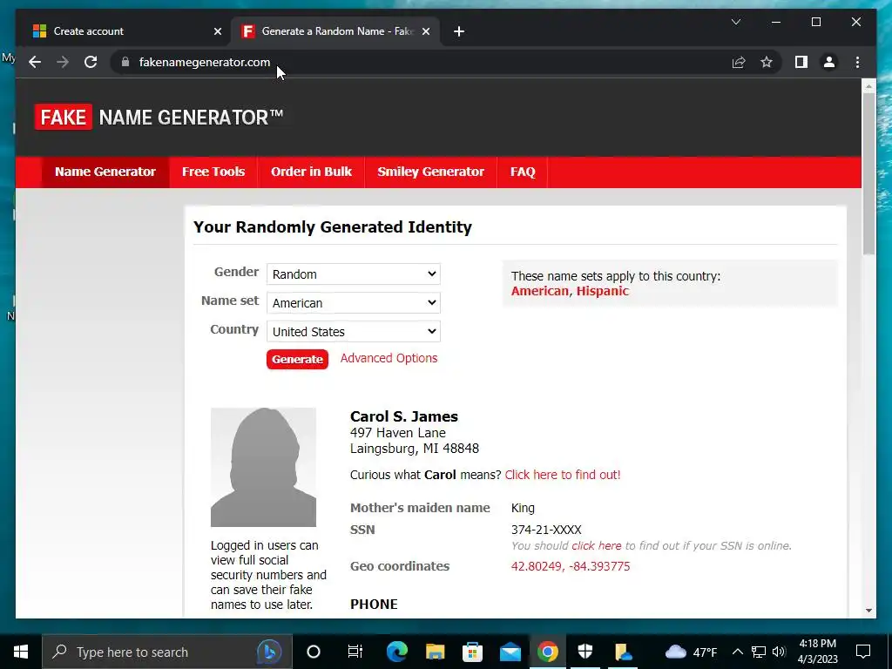Viewport: 892px width, 669px height.
Task: Open the tab search chevron
Action: click(x=735, y=22)
